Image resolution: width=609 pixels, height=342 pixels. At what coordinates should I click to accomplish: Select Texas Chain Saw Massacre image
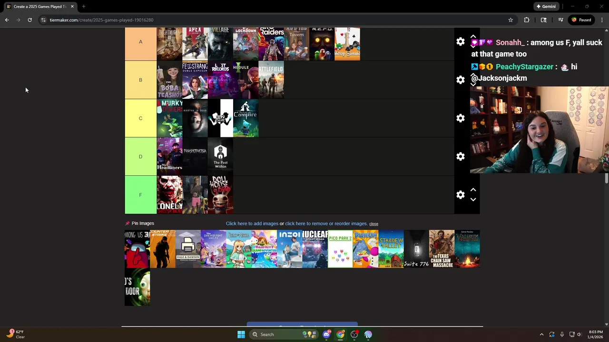click(x=442, y=249)
